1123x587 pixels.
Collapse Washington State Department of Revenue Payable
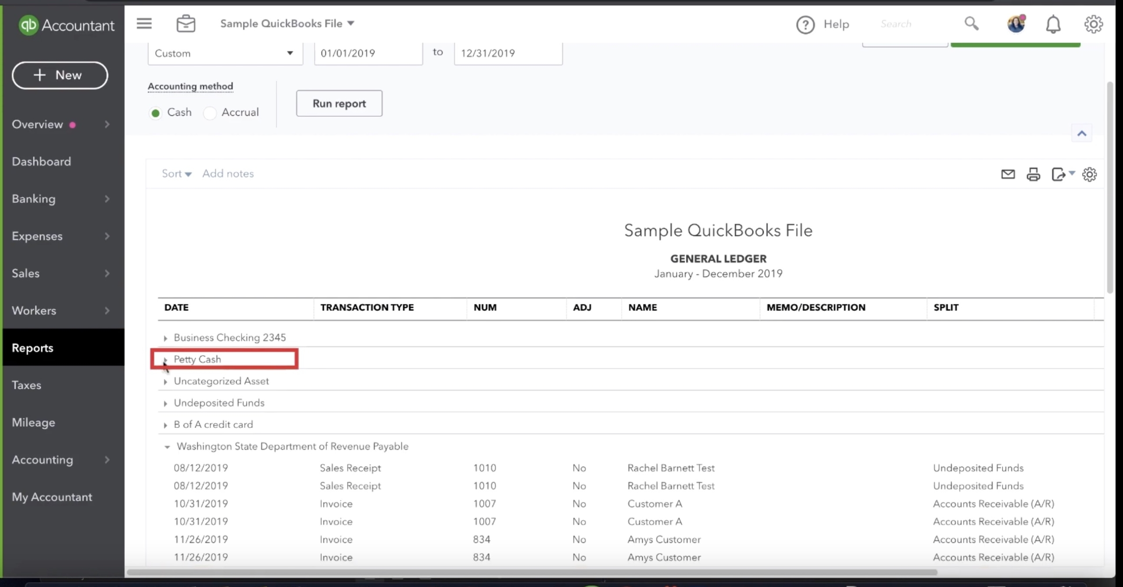167,447
